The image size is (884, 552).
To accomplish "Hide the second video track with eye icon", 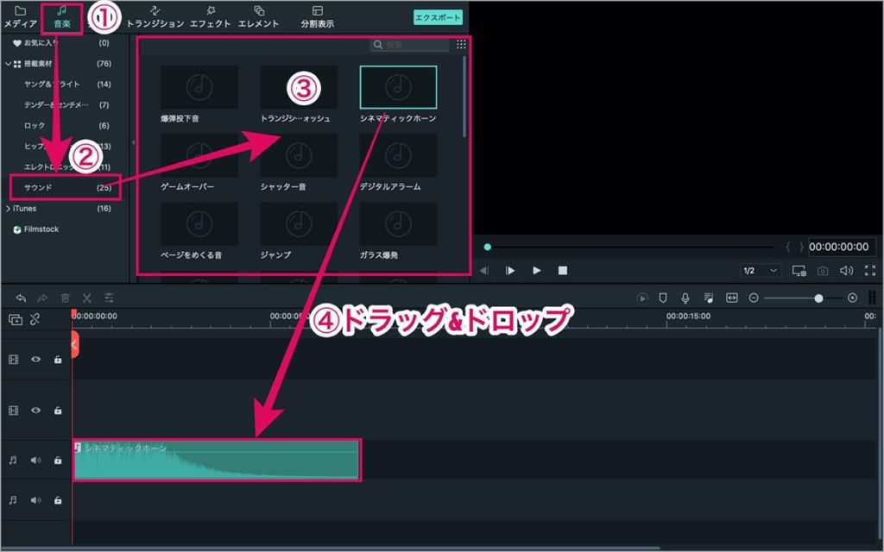I will tap(35, 411).
